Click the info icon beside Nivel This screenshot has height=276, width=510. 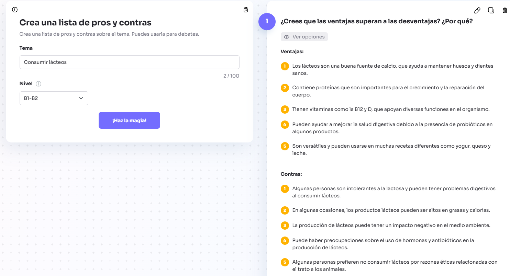38,84
